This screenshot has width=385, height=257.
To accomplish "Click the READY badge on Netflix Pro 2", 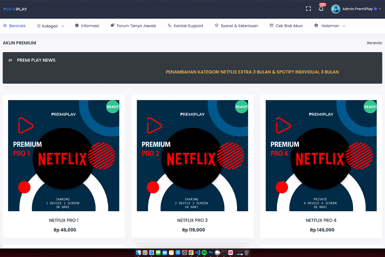I will click(241, 107).
